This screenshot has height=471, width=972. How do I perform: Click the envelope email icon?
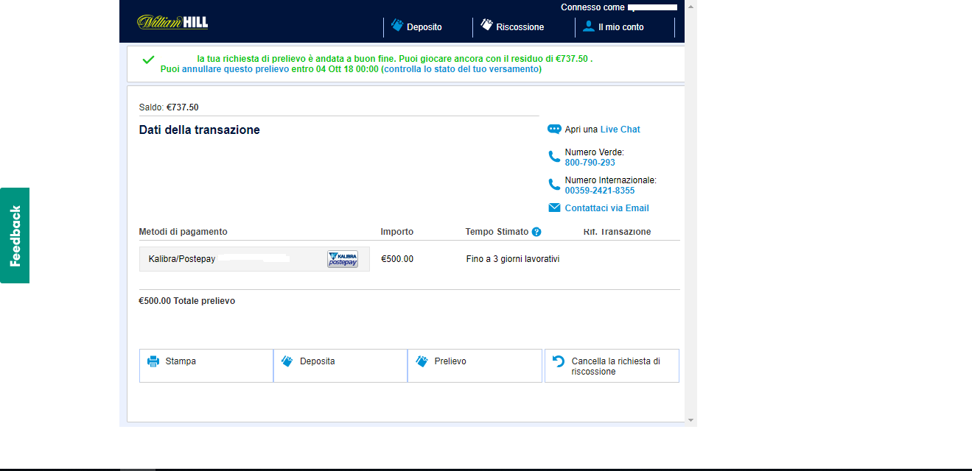click(554, 208)
